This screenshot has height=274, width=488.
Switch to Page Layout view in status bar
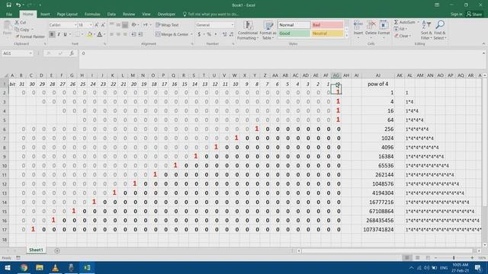[417, 258]
